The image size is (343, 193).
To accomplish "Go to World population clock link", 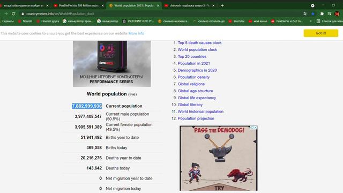I will (197, 50).
